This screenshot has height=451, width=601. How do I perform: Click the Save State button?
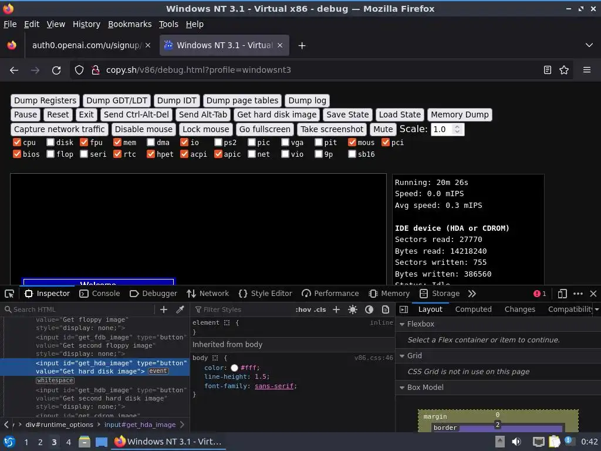[347, 115]
